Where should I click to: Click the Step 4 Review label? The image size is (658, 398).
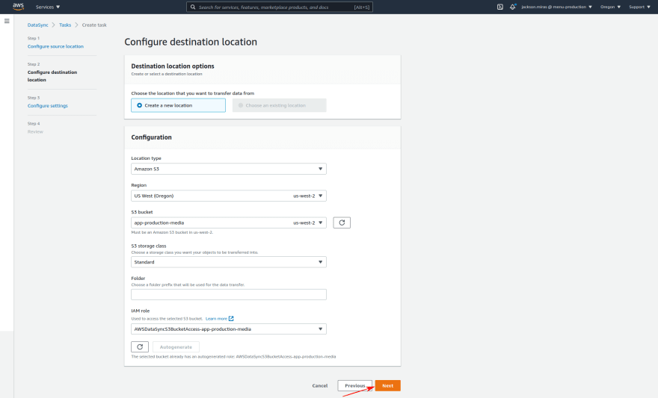pos(35,132)
